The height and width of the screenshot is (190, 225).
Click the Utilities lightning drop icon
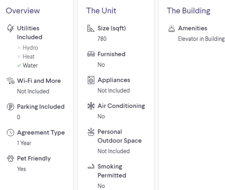coord(11,28)
